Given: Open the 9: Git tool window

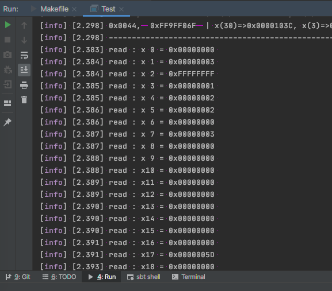Looking at the screenshot, I should (x=18, y=277).
